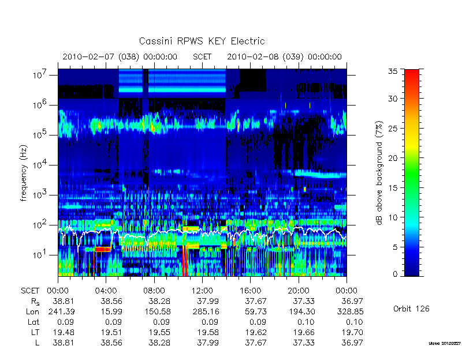
Task: Click the colorbar value 30
Action: 393,99
